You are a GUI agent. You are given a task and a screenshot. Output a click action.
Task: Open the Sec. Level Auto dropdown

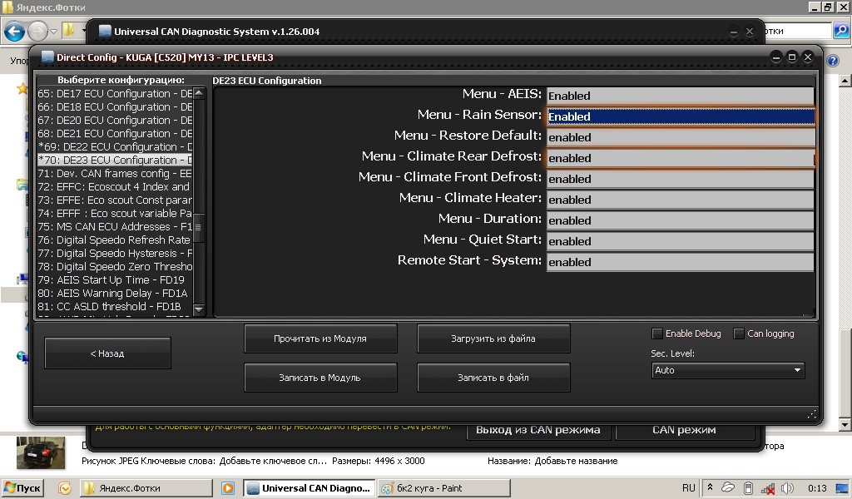pyautogui.click(x=727, y=370)
